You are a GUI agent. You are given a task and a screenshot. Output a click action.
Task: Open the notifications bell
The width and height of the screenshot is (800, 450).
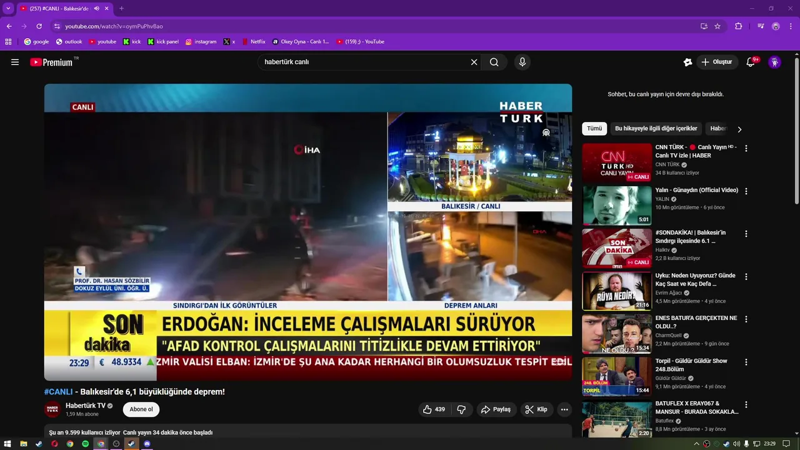(x=751, y=62)
